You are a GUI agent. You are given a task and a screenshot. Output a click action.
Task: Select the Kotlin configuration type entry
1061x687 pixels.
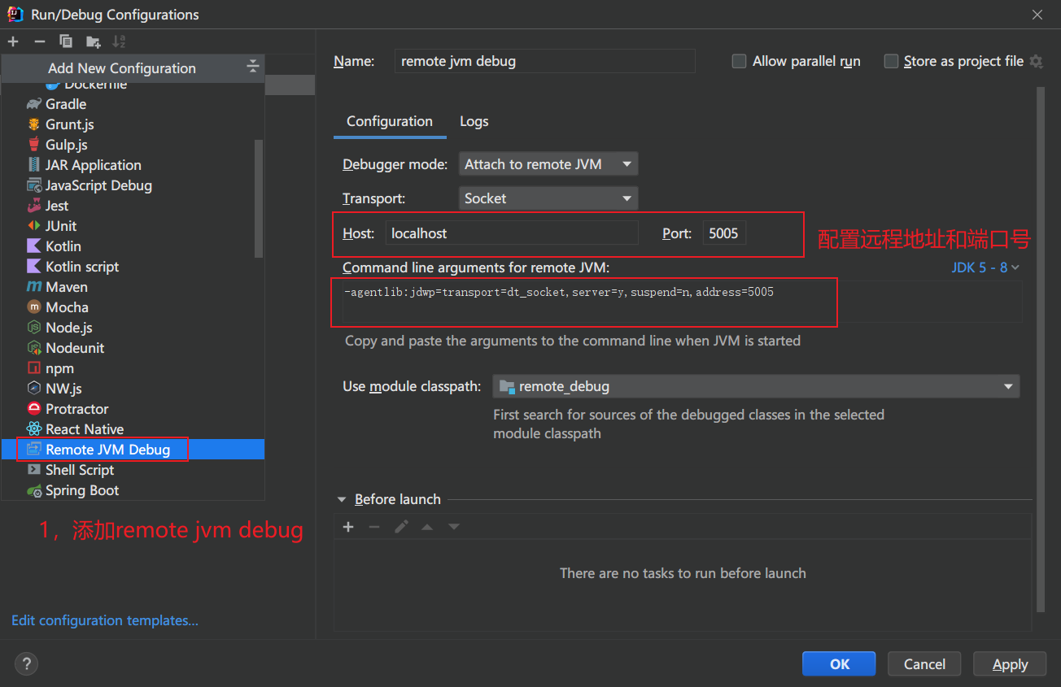pyautogui.click(x=133, y=246)
